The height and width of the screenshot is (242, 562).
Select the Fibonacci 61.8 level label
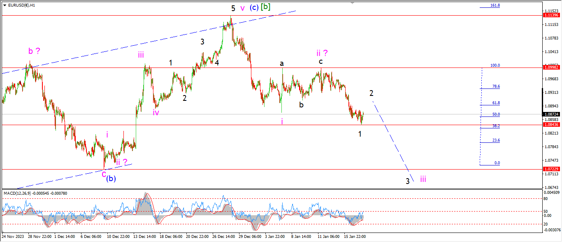tap(496, 103)
